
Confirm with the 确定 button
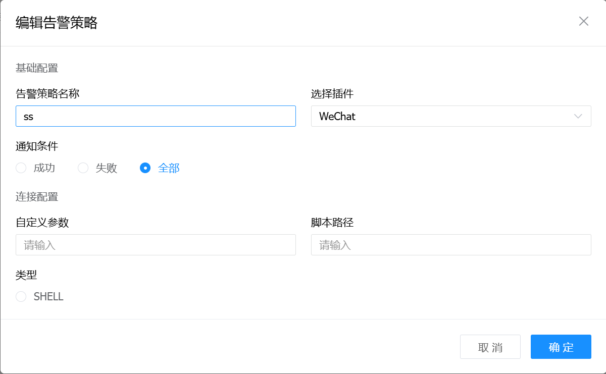click(561, 347)
